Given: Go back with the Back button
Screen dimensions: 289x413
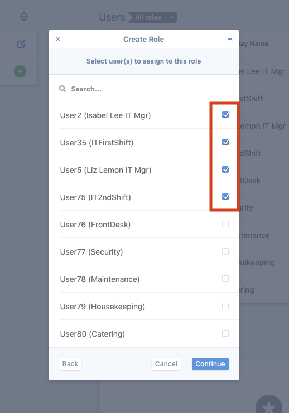Looking at the screenshot, I should pos(70,364).
